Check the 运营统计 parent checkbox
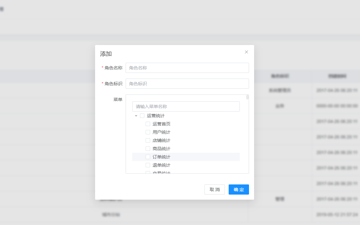Viewport: 360px width, 225px height. [x=142, y=116]
